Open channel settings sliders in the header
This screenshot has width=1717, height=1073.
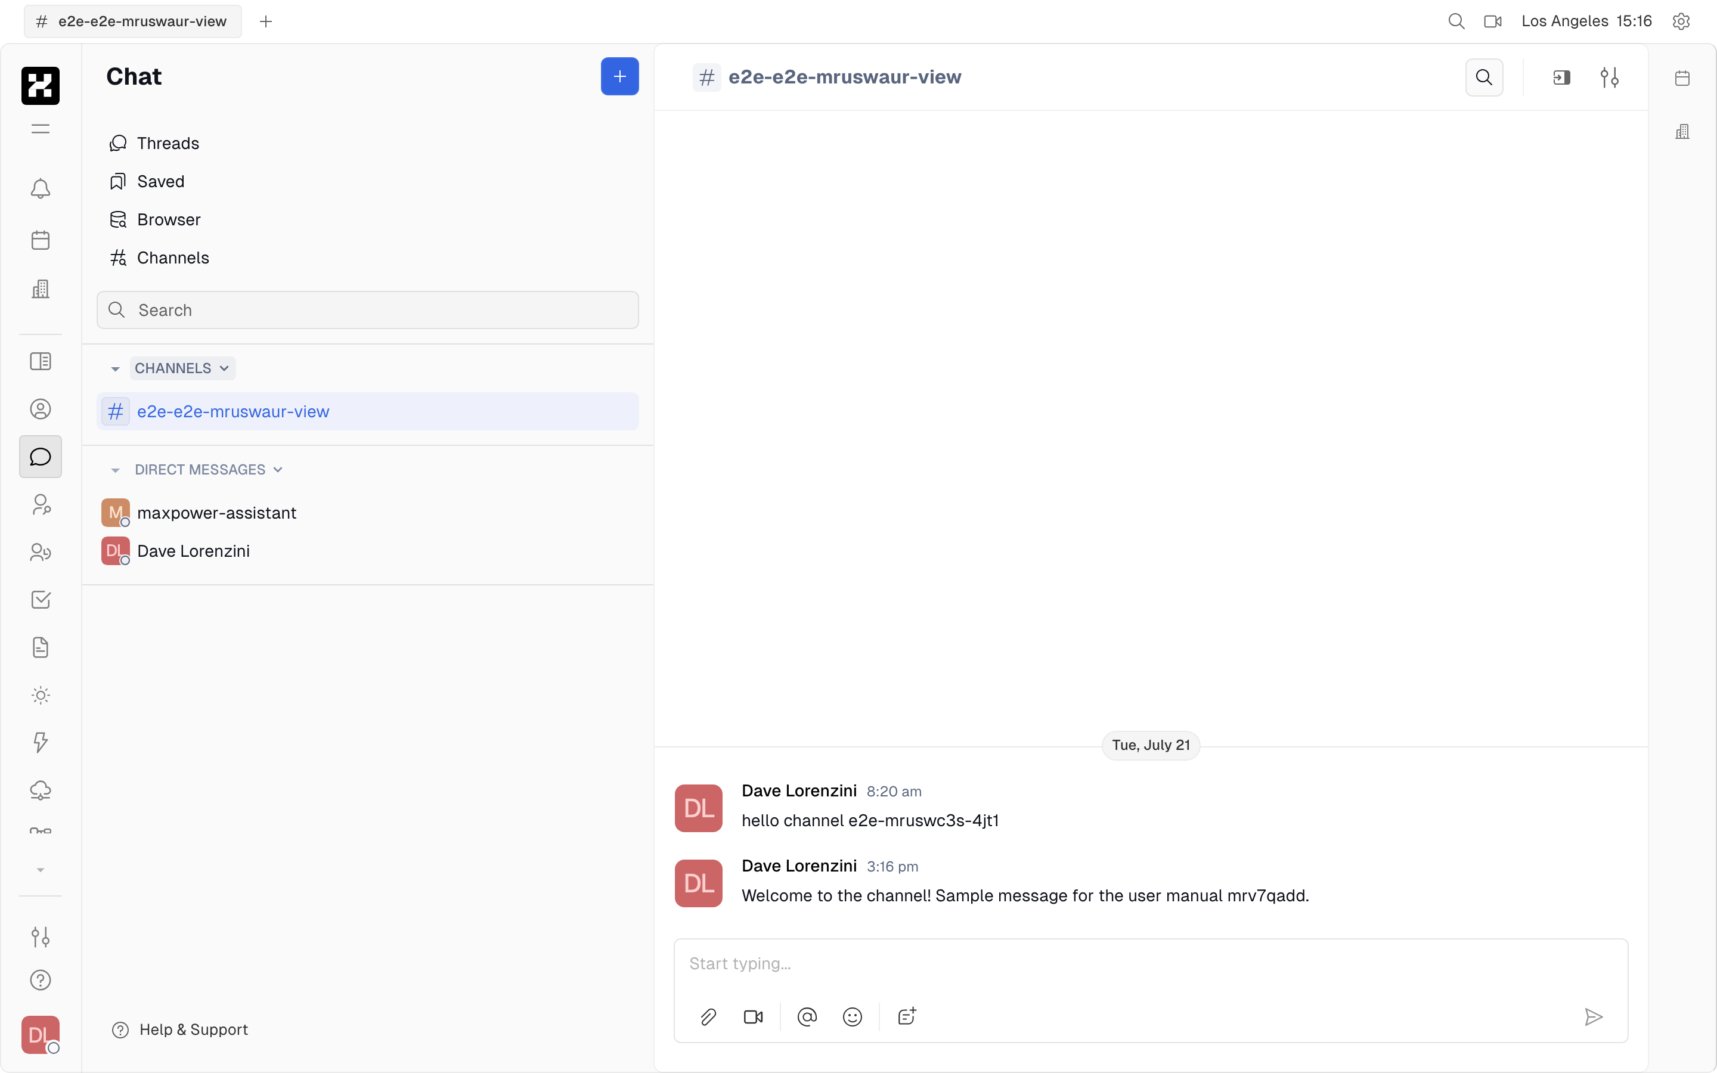click(x=1609, y=77)
